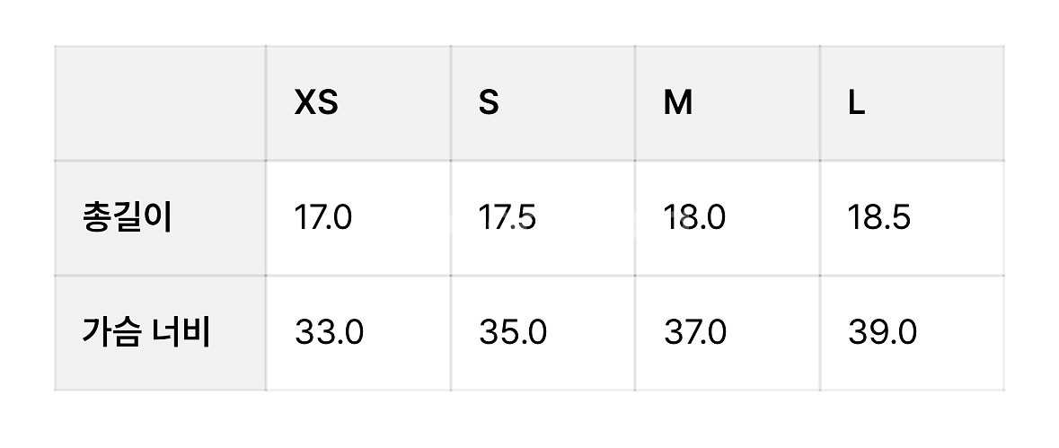Click the 33.0 value cell

329,333
